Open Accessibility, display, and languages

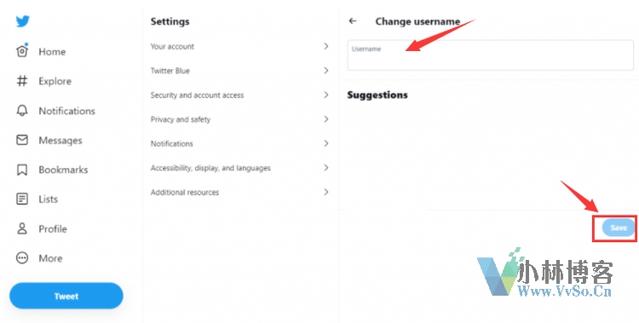[240, 168]
